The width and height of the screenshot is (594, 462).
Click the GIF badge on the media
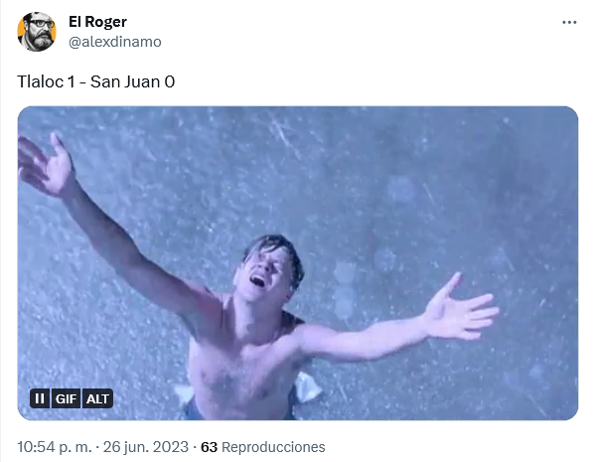tap(66, 398)
